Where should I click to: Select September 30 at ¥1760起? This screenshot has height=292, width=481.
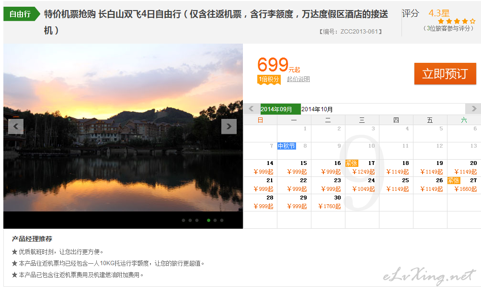(328, 202)
